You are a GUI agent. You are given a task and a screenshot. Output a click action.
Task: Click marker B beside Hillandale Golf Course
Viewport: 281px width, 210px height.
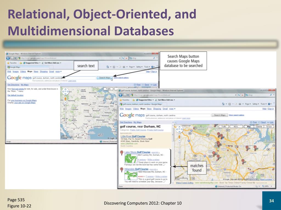pos(122,170)
